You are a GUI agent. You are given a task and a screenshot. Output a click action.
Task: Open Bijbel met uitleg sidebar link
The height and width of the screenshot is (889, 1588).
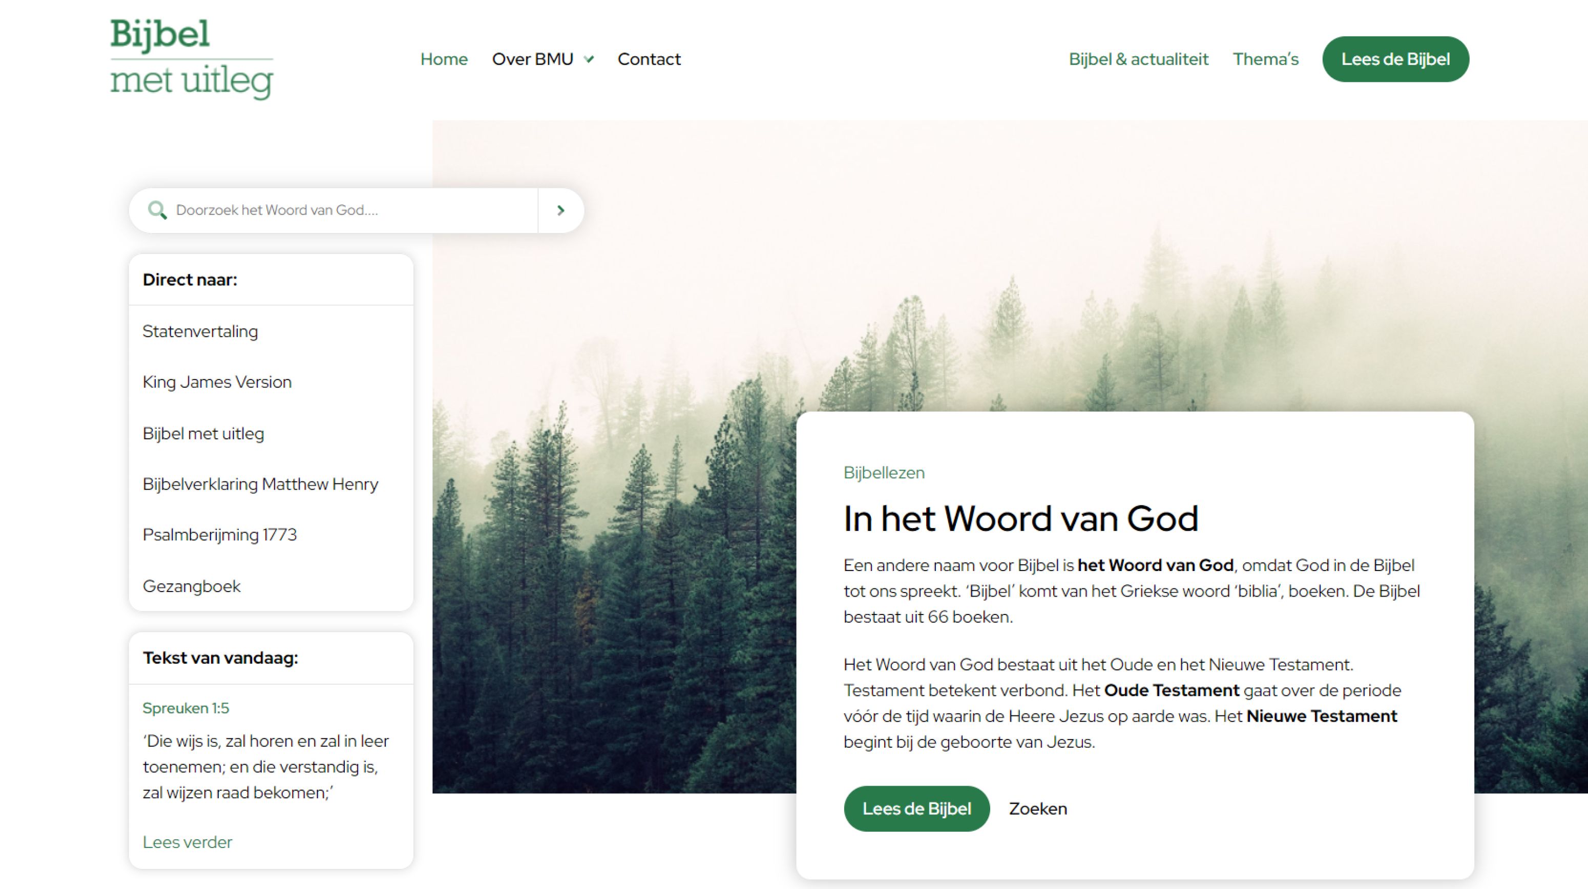pyautogui.click(x=203, y=434)
